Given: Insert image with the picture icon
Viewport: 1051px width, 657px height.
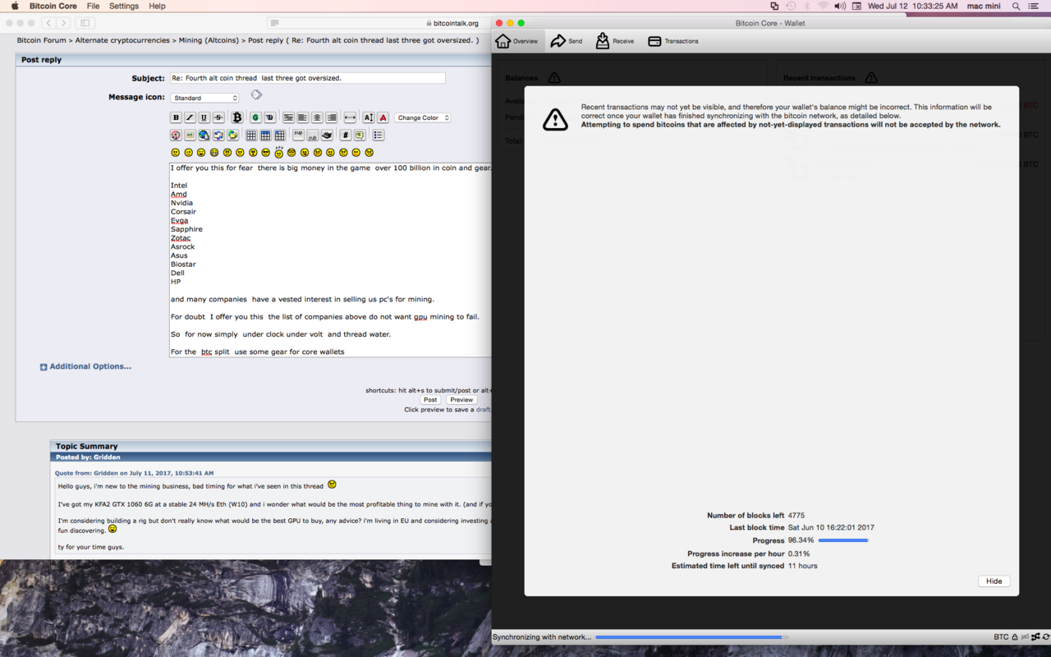Looking at the screenshot, I should click(x=190, y=135).
